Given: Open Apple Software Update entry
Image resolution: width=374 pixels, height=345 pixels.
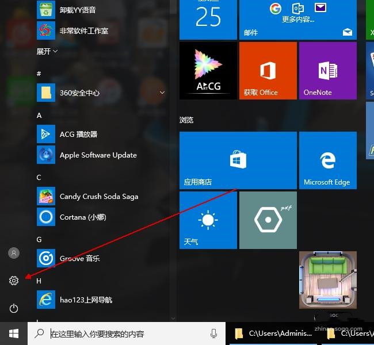Looking at the screenshot, I should (x=98, y=155).
